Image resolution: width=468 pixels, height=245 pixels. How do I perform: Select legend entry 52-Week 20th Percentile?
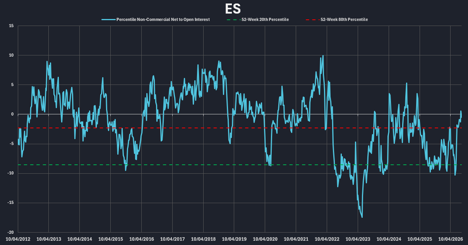265,19
